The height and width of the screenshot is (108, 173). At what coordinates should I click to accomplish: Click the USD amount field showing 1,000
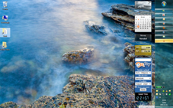coord(146,47)
